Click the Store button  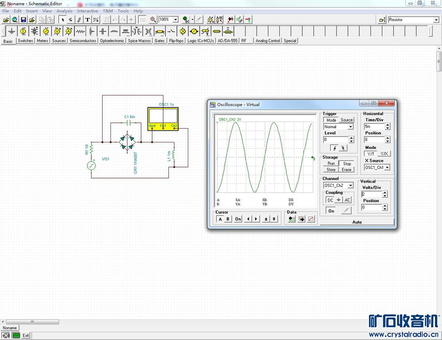click(331, 170)
